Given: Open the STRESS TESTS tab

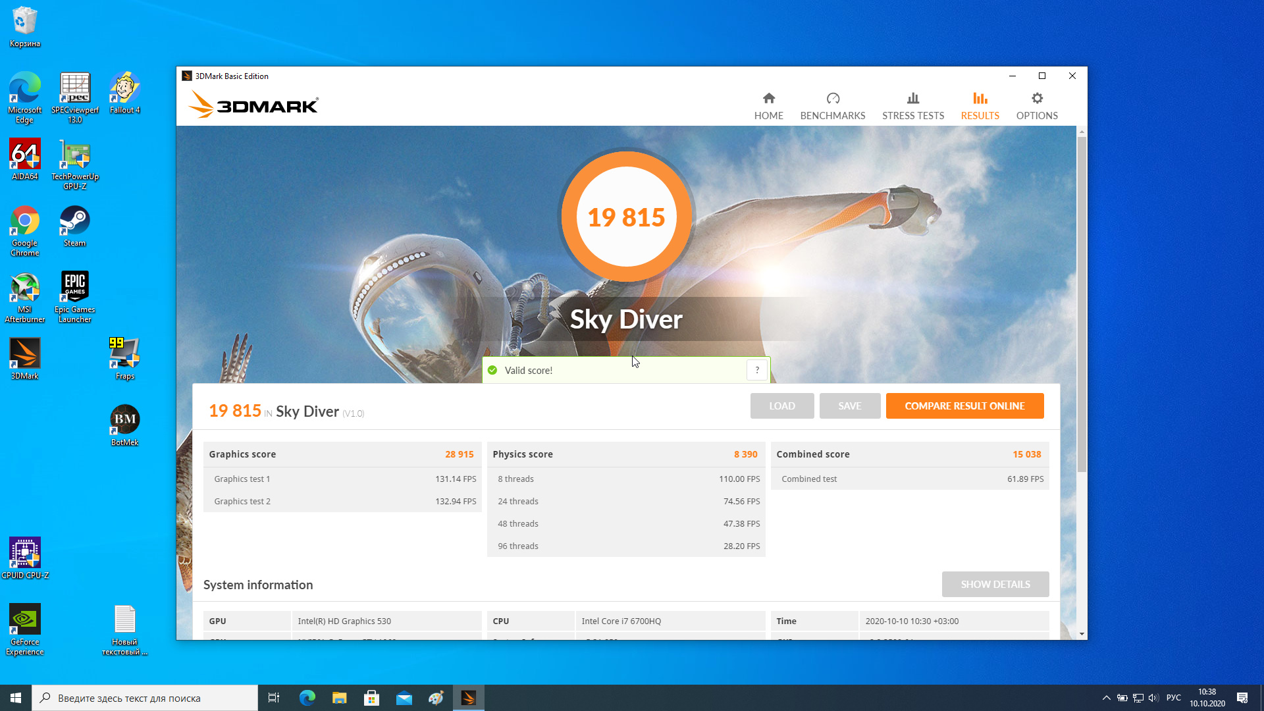Looking at the screenshot, I should click(x=913, y=107).
